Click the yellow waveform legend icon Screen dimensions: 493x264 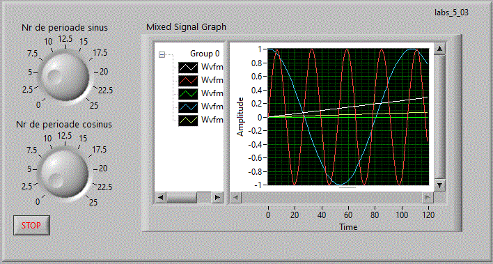[x=188, y=121]
